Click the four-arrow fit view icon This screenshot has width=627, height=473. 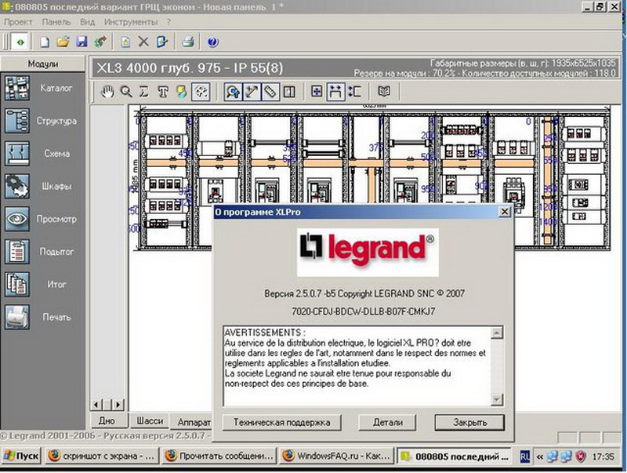(x=317, y=92)
